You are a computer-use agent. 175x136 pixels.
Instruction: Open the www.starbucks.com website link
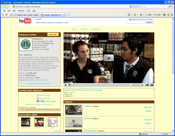tap(36, 80)
